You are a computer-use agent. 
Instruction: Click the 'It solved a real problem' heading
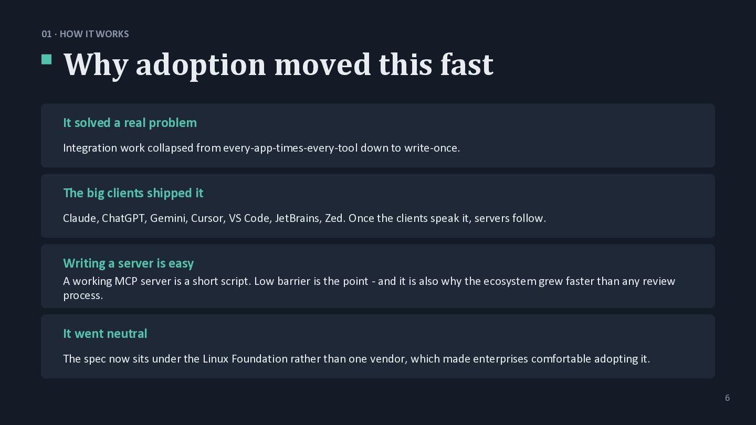pos(130,123)
